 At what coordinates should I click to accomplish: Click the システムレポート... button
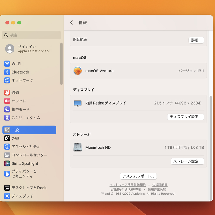coord(138,176)
